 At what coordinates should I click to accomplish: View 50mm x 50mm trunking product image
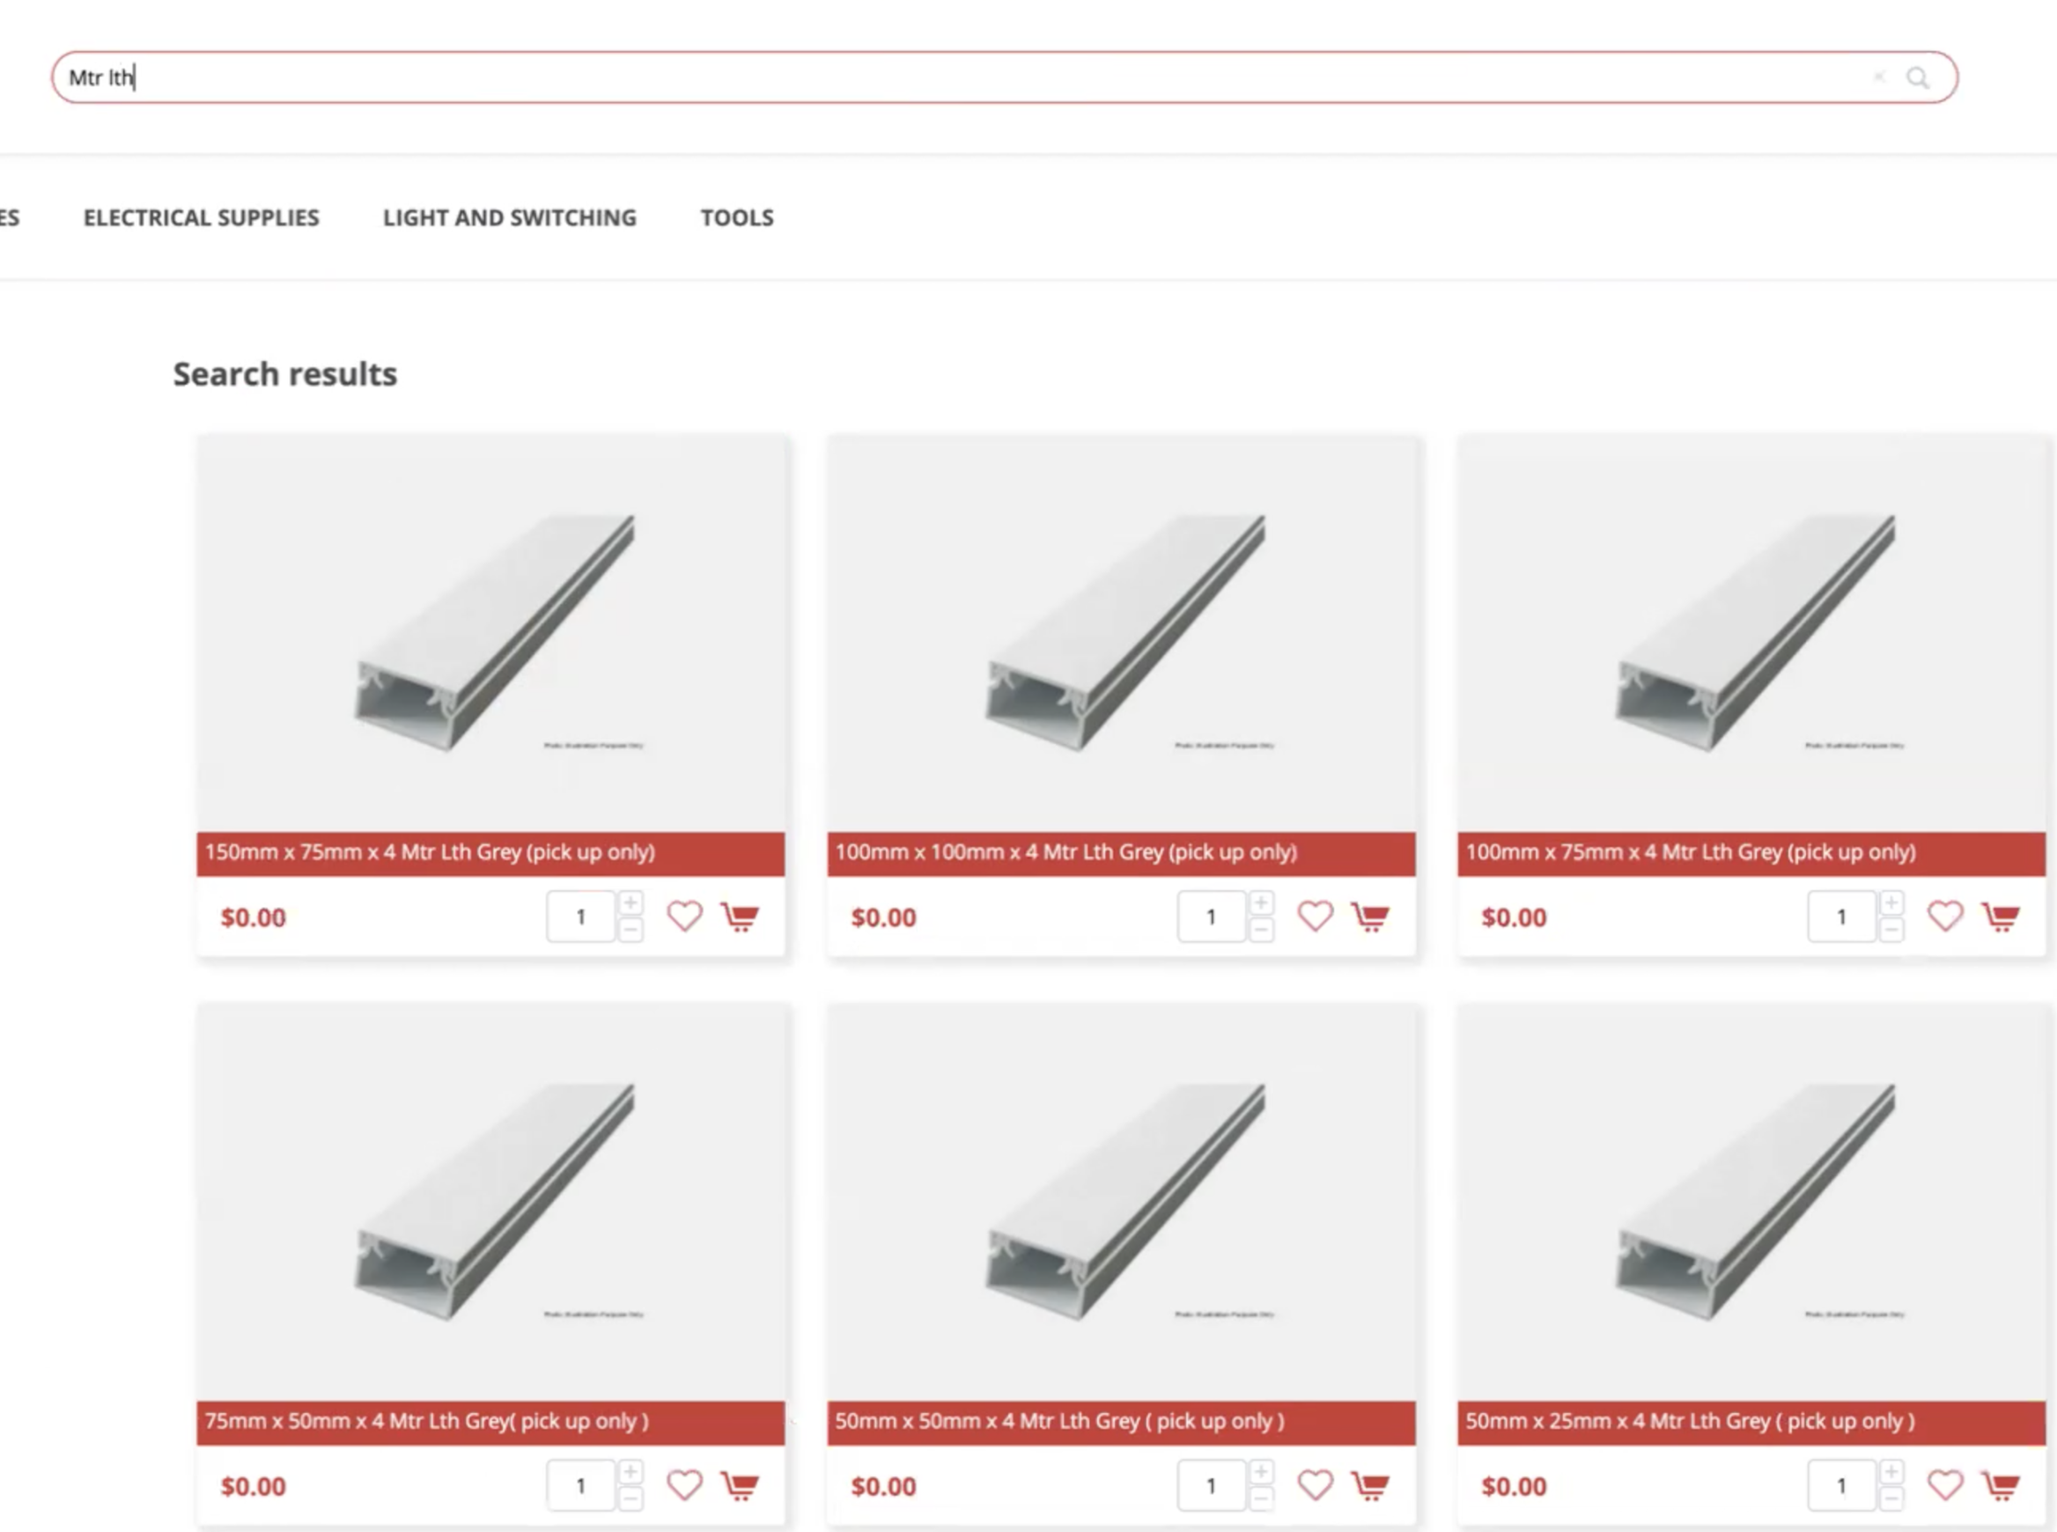[x=1122, y=1203]
